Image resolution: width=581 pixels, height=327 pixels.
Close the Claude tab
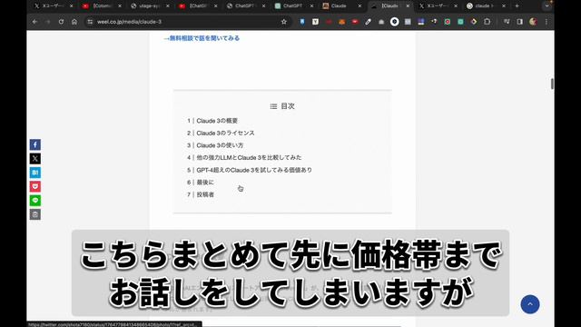click(x=359, y=6)
